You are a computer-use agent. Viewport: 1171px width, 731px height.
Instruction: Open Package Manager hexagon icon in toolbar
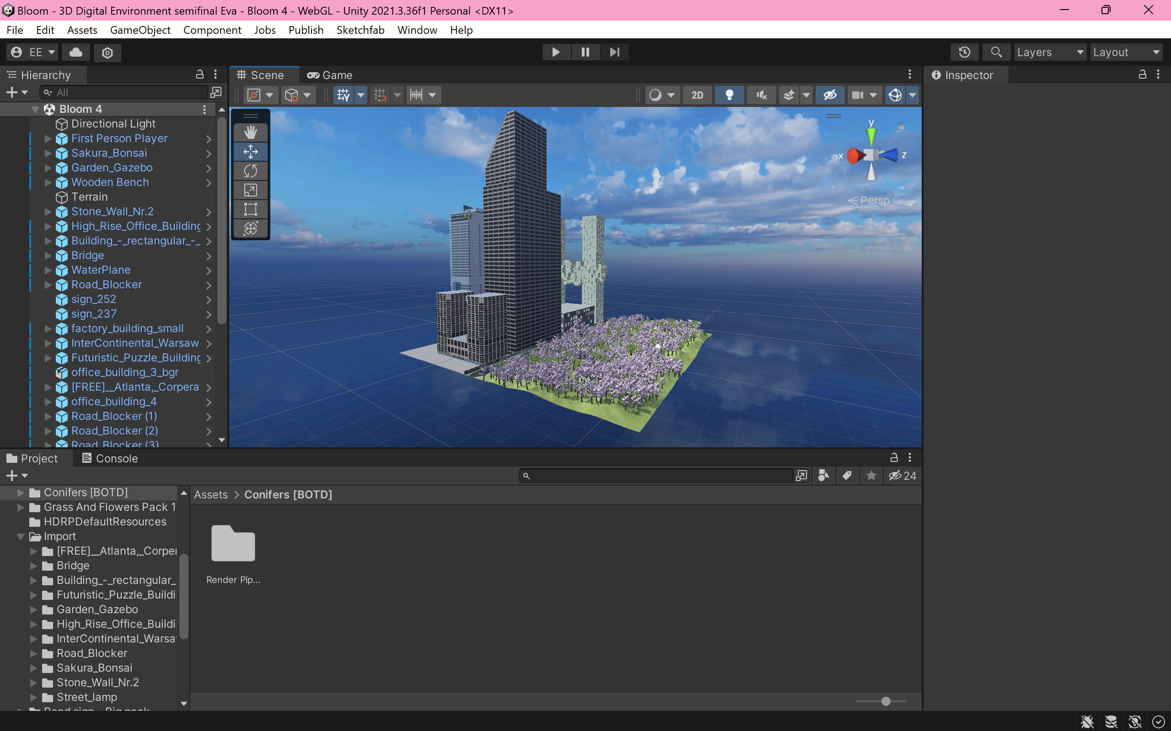point(107,52)
